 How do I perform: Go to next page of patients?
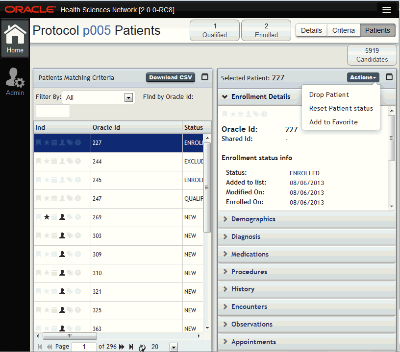122,347
